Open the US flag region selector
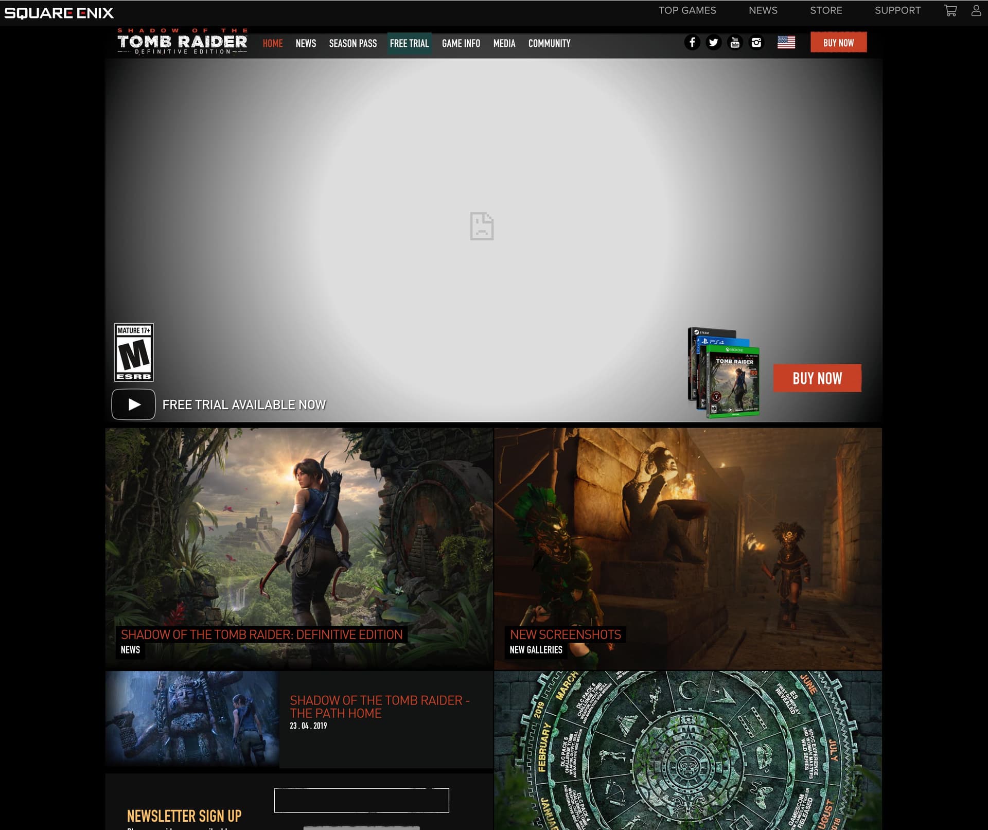Screen dimensions: 988x830 [x=786, y=42]
